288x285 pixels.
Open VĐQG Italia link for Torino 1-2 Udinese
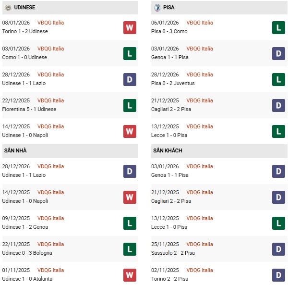(50, 23)
